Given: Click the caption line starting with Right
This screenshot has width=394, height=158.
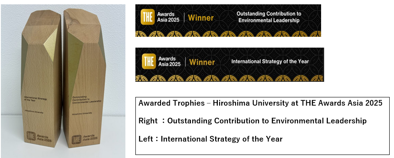Looking at the screenshot, I should 252,121.
